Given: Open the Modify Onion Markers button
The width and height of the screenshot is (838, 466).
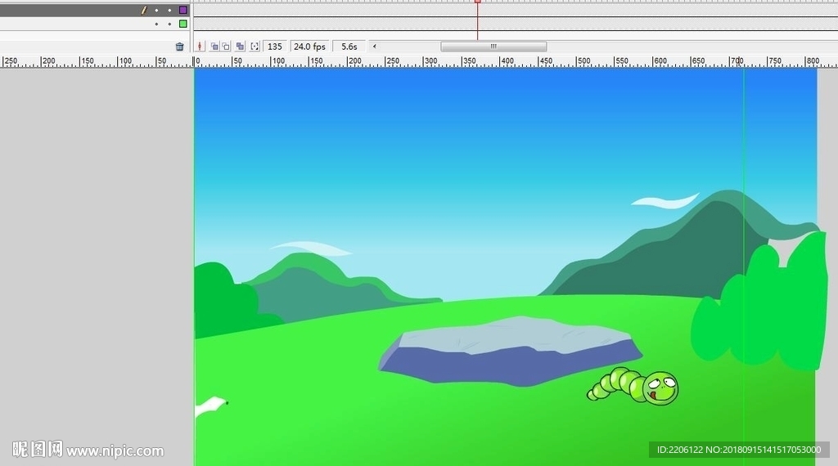Looking at the screenshot, I should click(255, 47).
